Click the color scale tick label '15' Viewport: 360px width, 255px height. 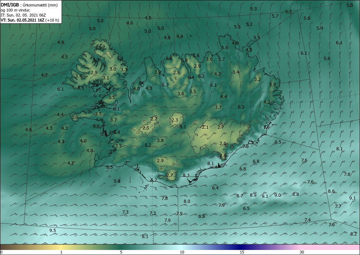(242, 252)
